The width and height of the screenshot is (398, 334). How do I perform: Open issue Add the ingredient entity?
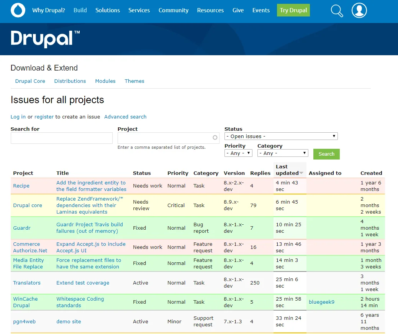[x=92, y=186]
